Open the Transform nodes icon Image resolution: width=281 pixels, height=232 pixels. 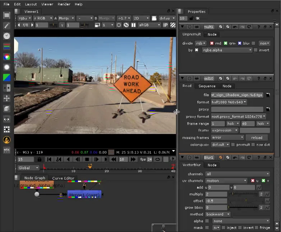[6, 98]
